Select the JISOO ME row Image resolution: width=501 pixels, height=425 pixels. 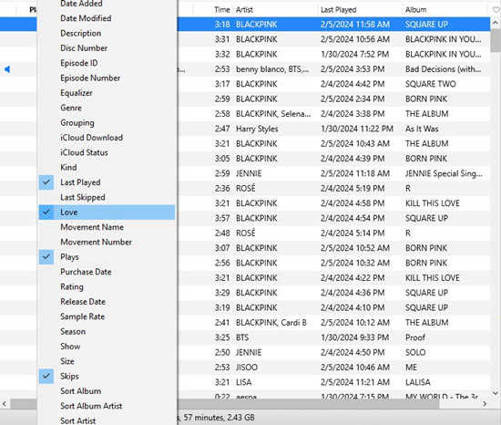click(x=333, y=368)
